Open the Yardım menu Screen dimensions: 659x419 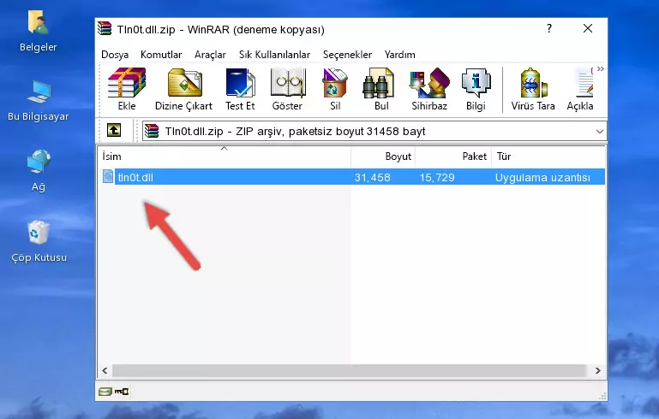point(399,55)
